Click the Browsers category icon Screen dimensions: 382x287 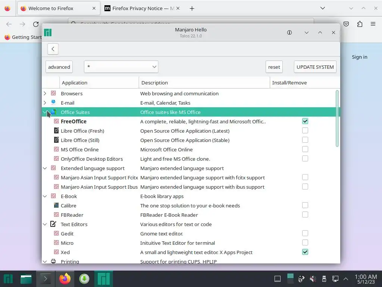(53, 93)
